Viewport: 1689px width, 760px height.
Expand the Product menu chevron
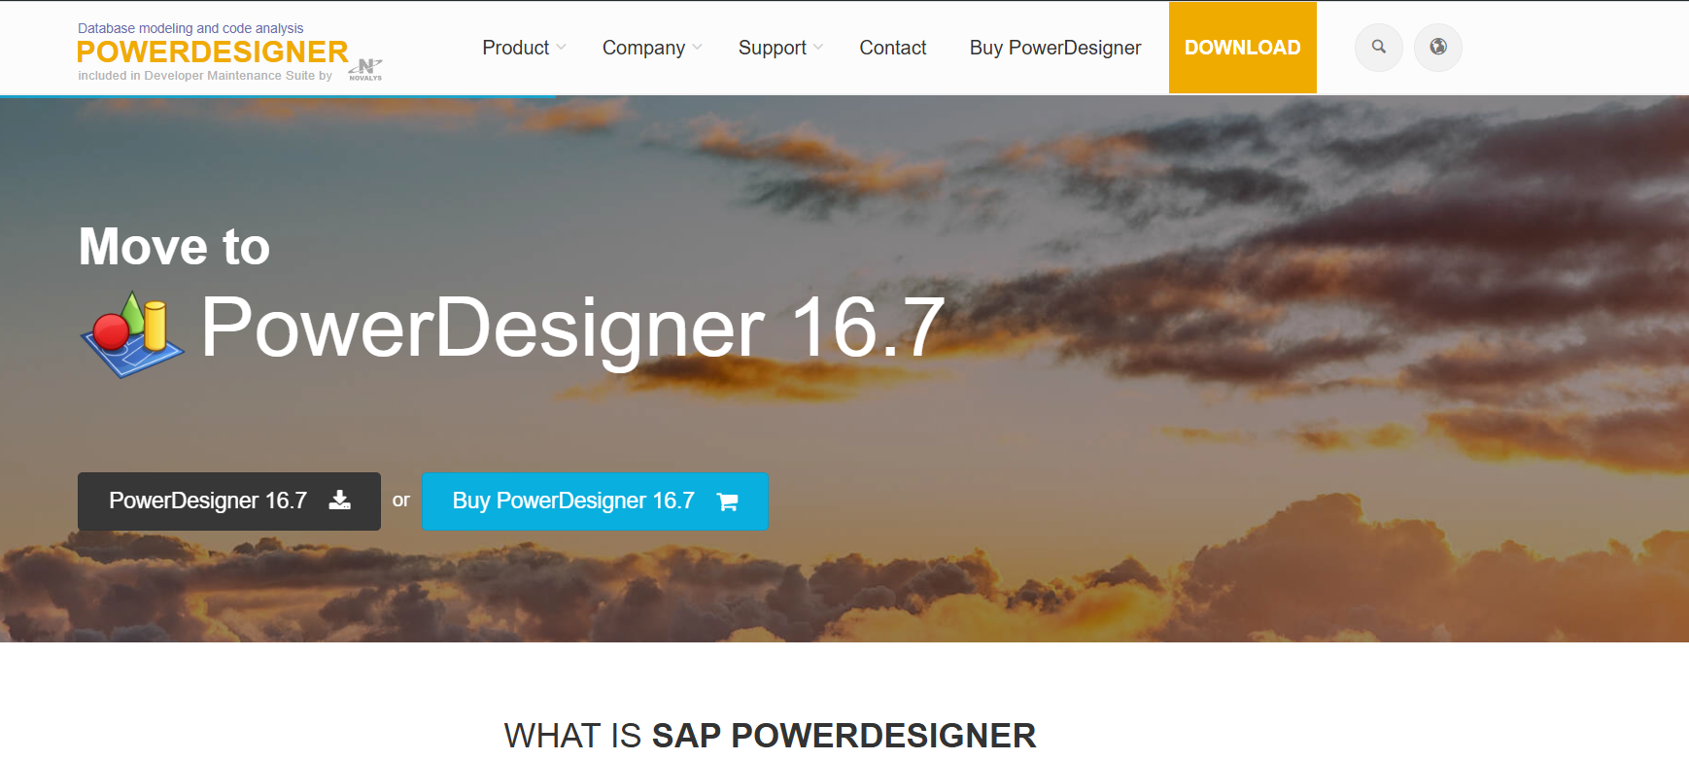coord(561,48)
